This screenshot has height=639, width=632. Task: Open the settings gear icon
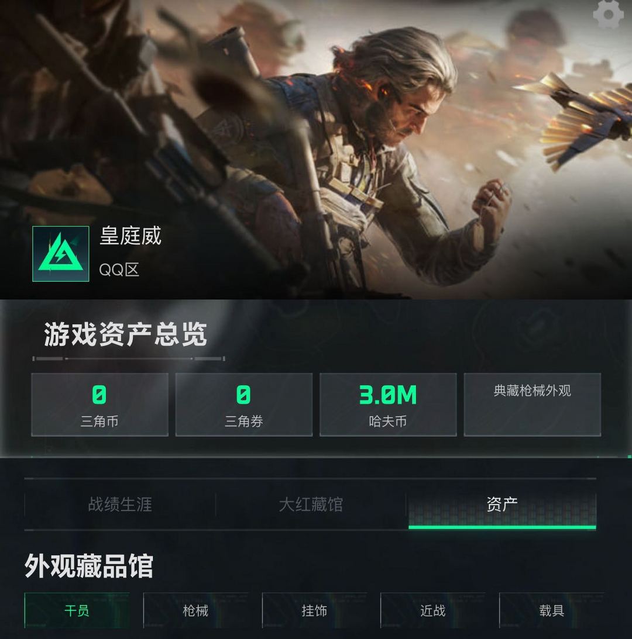[608, 14]
